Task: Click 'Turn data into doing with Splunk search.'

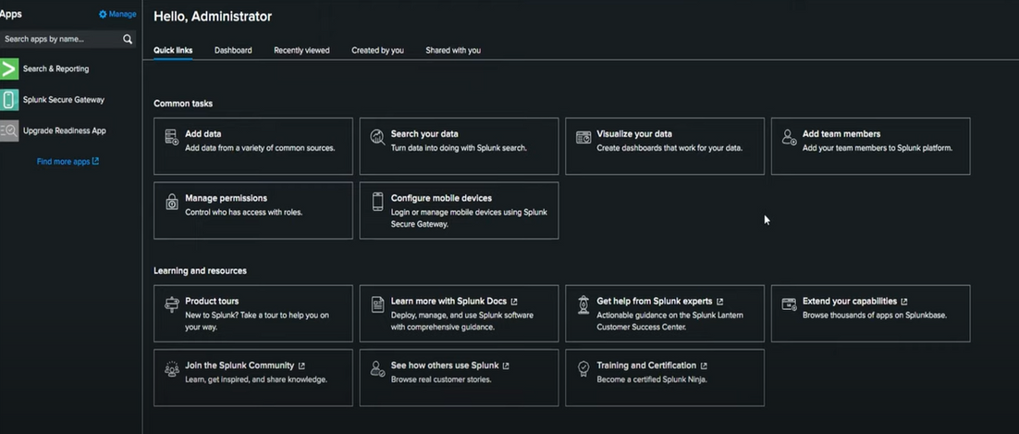Action: 459,148
